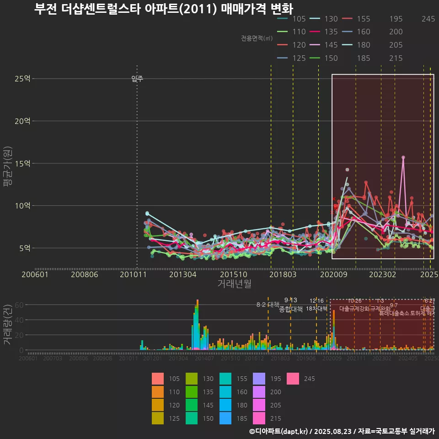
Task: Pick the purple 200 swatch in the volume legend
Action: pos(259,392)
